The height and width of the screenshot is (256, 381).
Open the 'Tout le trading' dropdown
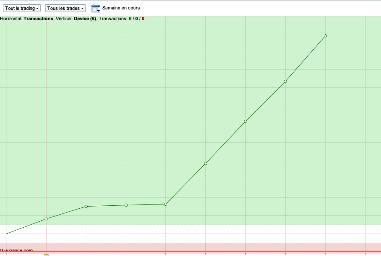[x=22, y=8]
